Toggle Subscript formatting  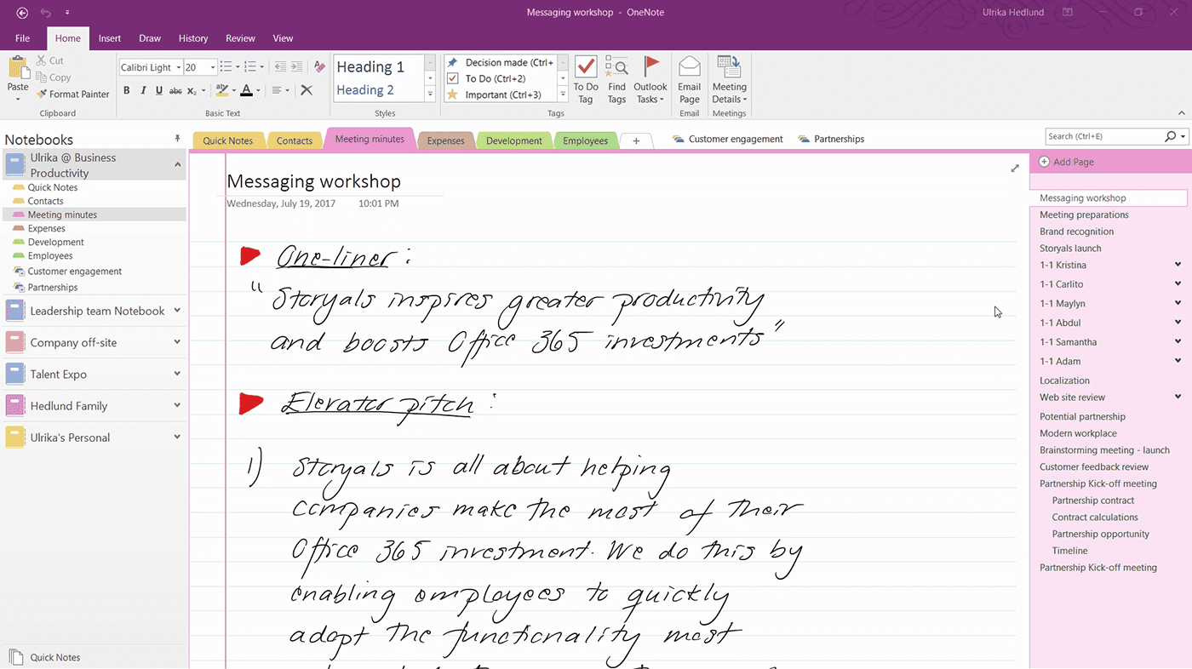tap(192, 90)
